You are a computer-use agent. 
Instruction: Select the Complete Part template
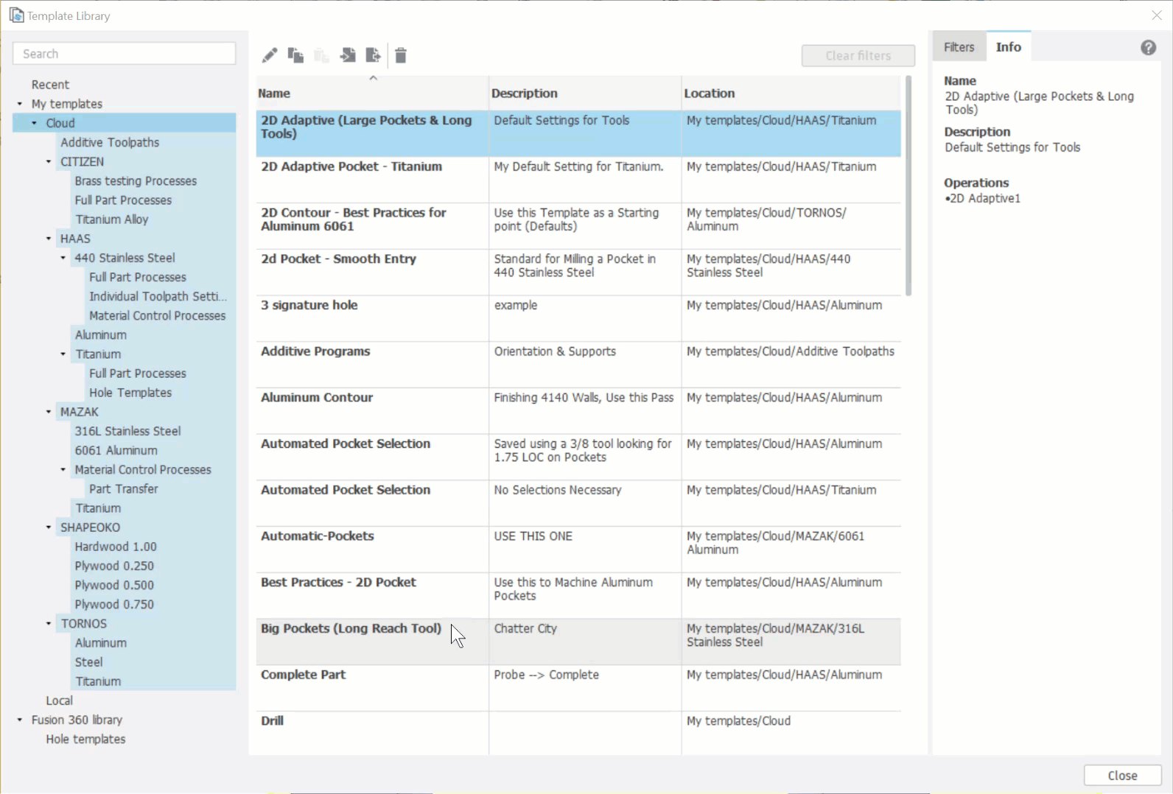[x=578, y=688]
